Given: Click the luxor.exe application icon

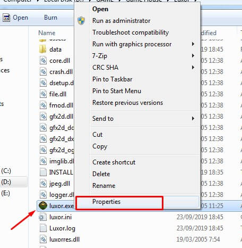Looking at the screenshot, I should (43, 206).
